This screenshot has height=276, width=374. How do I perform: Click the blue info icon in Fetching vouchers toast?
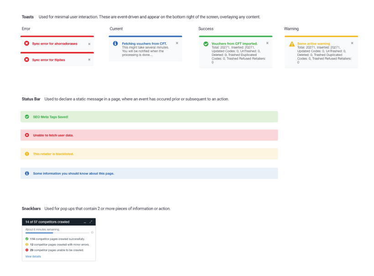click(115, 43)
